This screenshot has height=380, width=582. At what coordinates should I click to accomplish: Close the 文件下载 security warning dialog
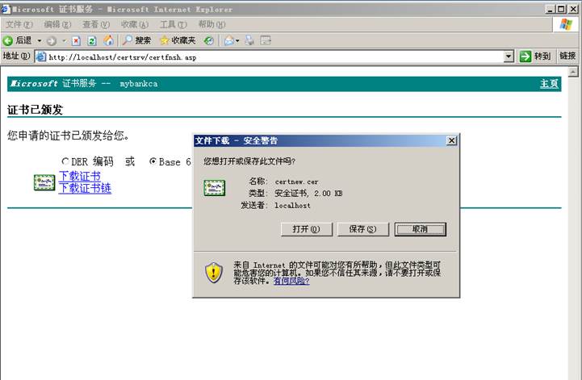coord(451,140)
